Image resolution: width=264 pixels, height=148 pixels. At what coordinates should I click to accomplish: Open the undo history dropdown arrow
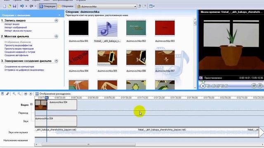(x=26, y=6)
